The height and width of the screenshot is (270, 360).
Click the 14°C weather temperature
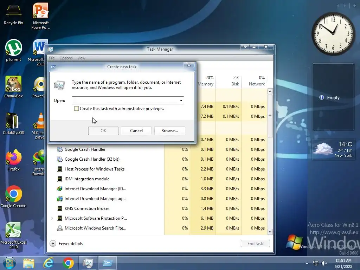pos(345,144)
